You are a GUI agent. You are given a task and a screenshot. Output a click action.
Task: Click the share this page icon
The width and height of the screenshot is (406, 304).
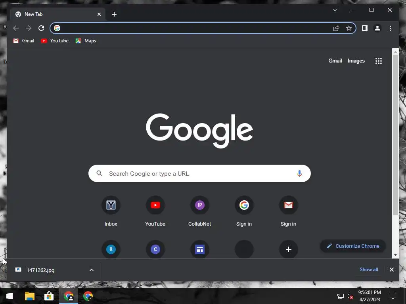[336, 28]
